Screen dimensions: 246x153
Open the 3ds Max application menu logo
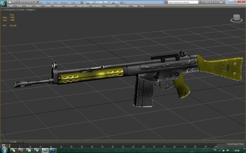tap(3, 3)
